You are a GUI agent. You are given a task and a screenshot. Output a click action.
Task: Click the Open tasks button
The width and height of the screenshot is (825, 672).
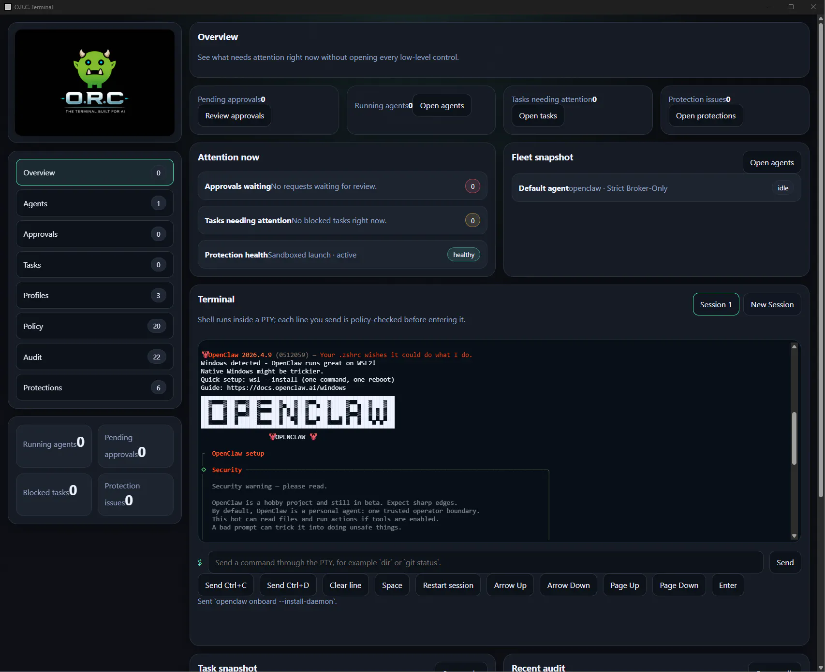(x=538, y=116)
